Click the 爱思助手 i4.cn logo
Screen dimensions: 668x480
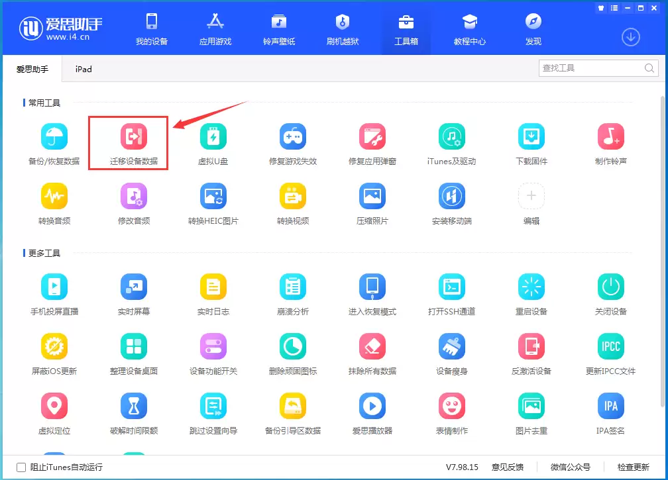click(60, 28)
